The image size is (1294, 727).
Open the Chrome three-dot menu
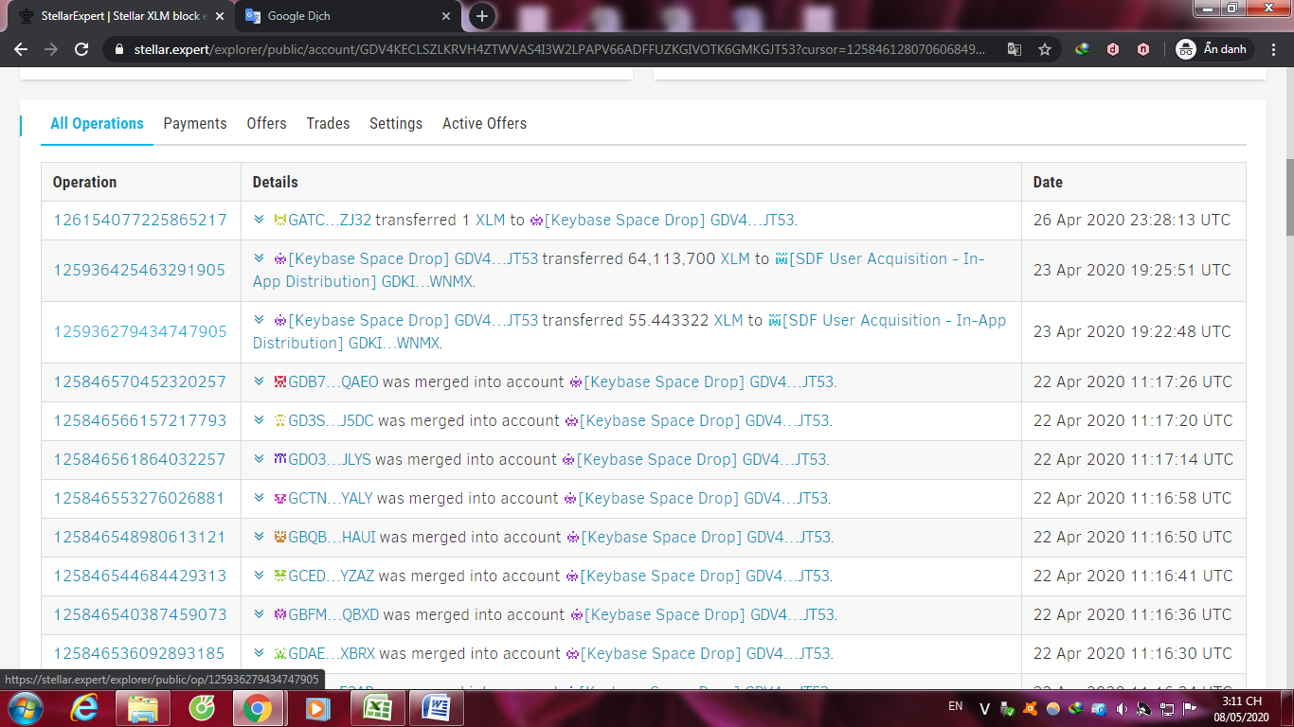(x=1273, y=49)
